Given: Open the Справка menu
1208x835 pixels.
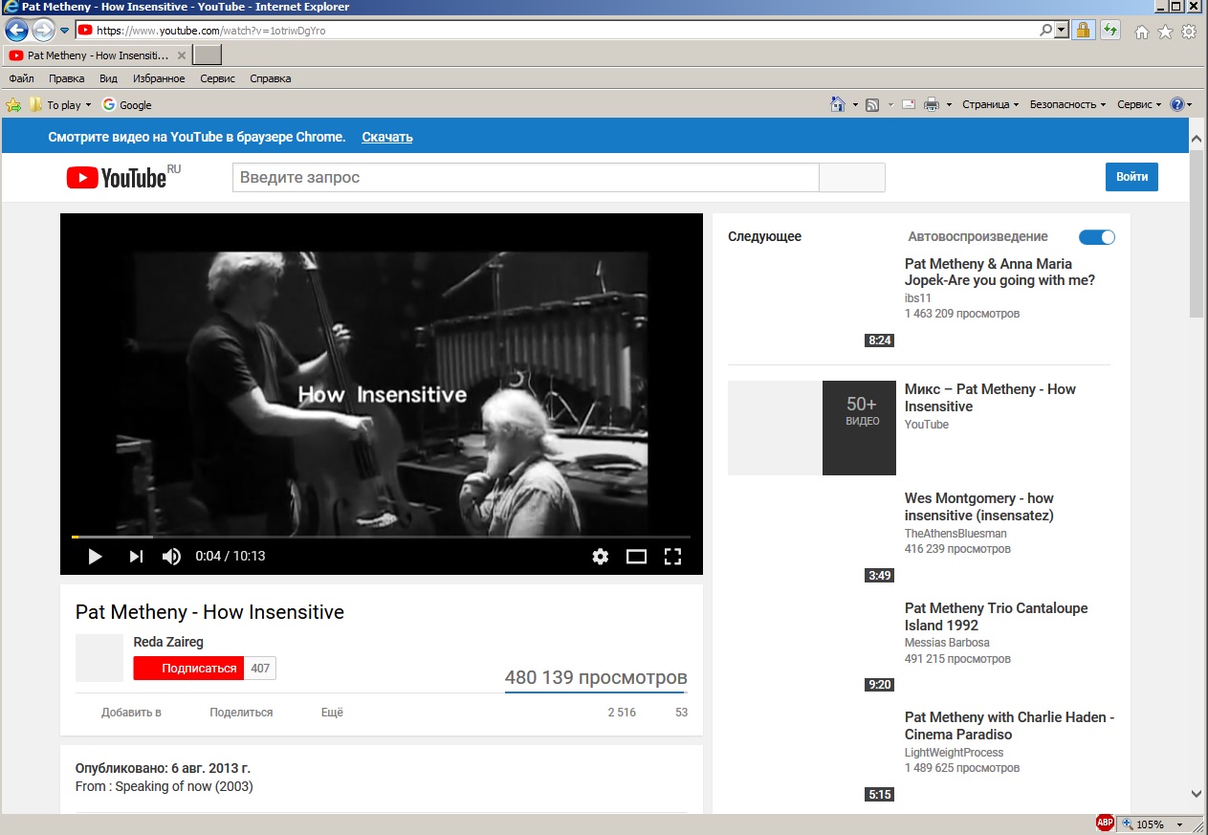Looking at the screenshot, I should (x=271, y=78).
